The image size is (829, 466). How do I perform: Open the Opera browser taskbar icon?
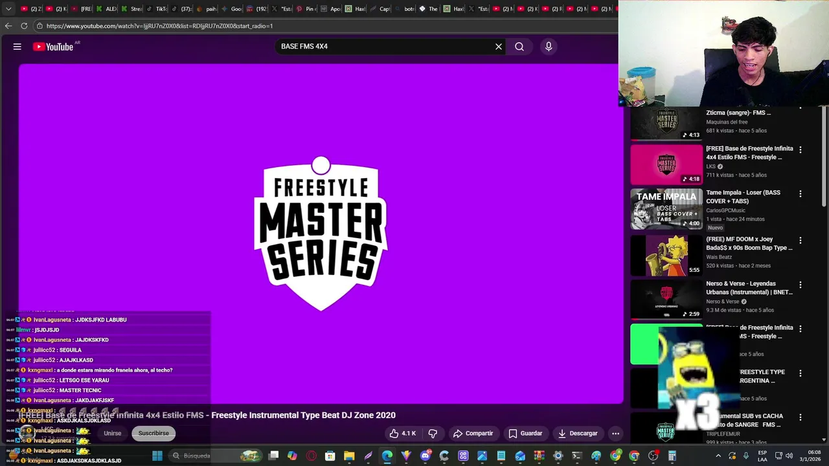tap(312, 456)
